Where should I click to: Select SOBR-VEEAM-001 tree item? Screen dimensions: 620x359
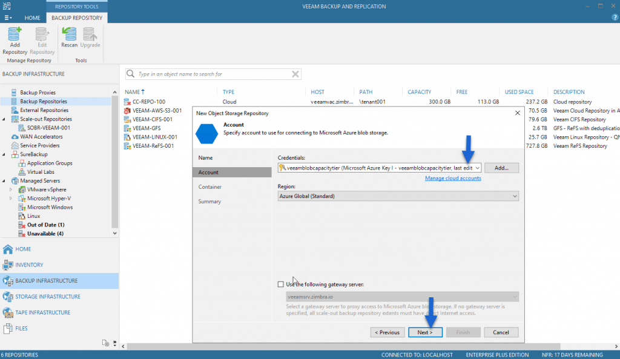click(48, 128)
